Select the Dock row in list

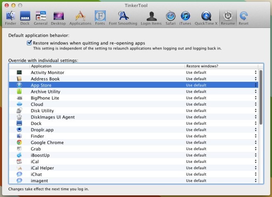(134, 123)
